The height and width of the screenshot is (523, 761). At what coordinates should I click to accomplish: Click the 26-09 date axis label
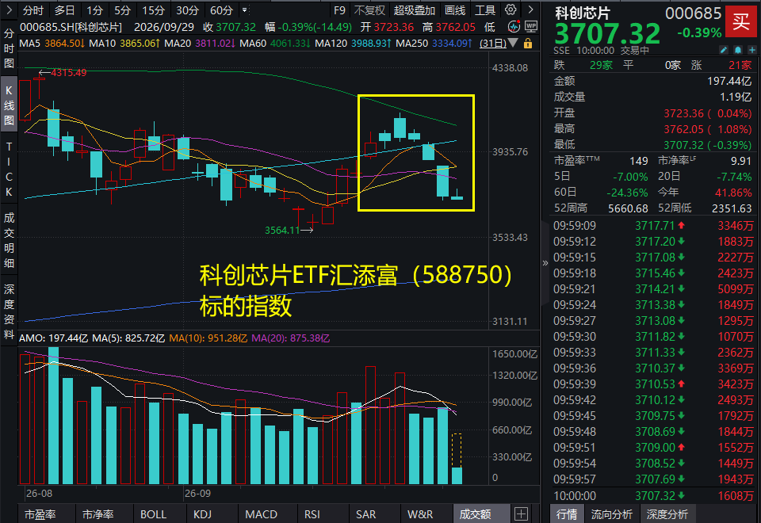[x=197, y=494]
